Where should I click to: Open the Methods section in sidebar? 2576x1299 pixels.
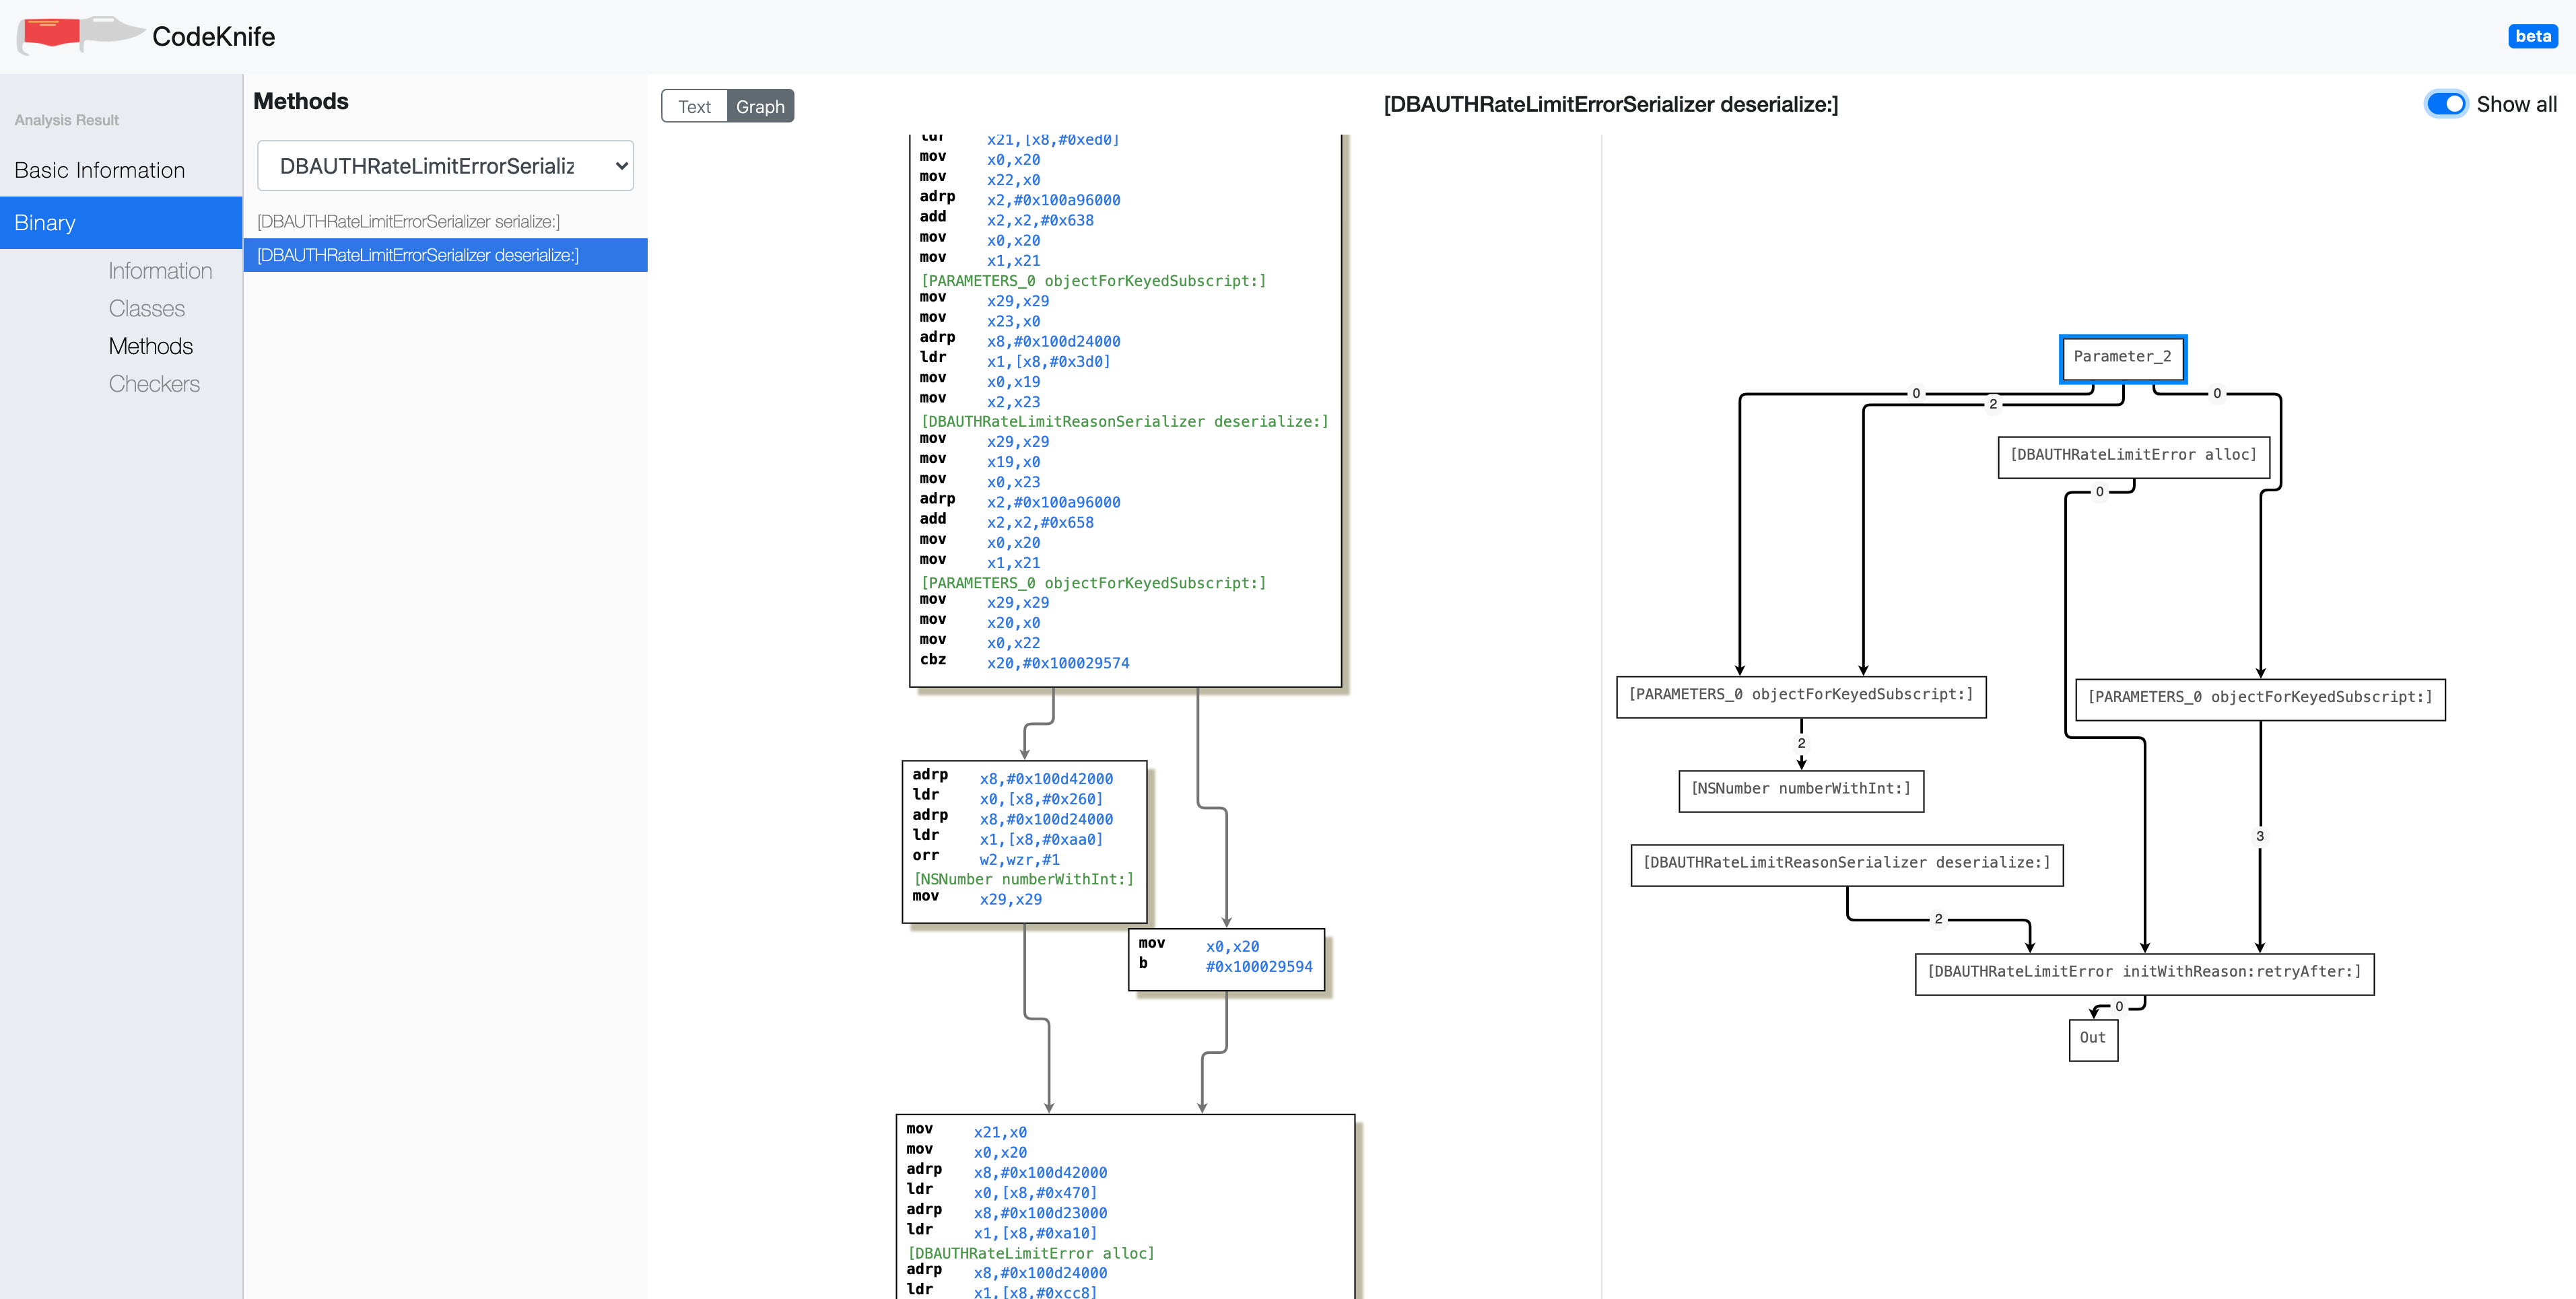click(149, 347)
